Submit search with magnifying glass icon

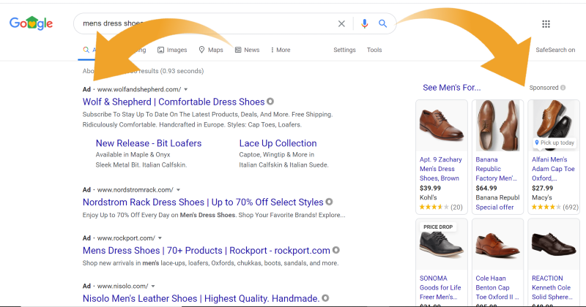point(382,23)
